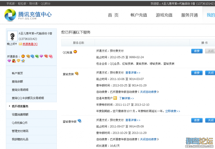
Task: Select 查询交易明细 in the sidebar menu
Action: point(20,90)
